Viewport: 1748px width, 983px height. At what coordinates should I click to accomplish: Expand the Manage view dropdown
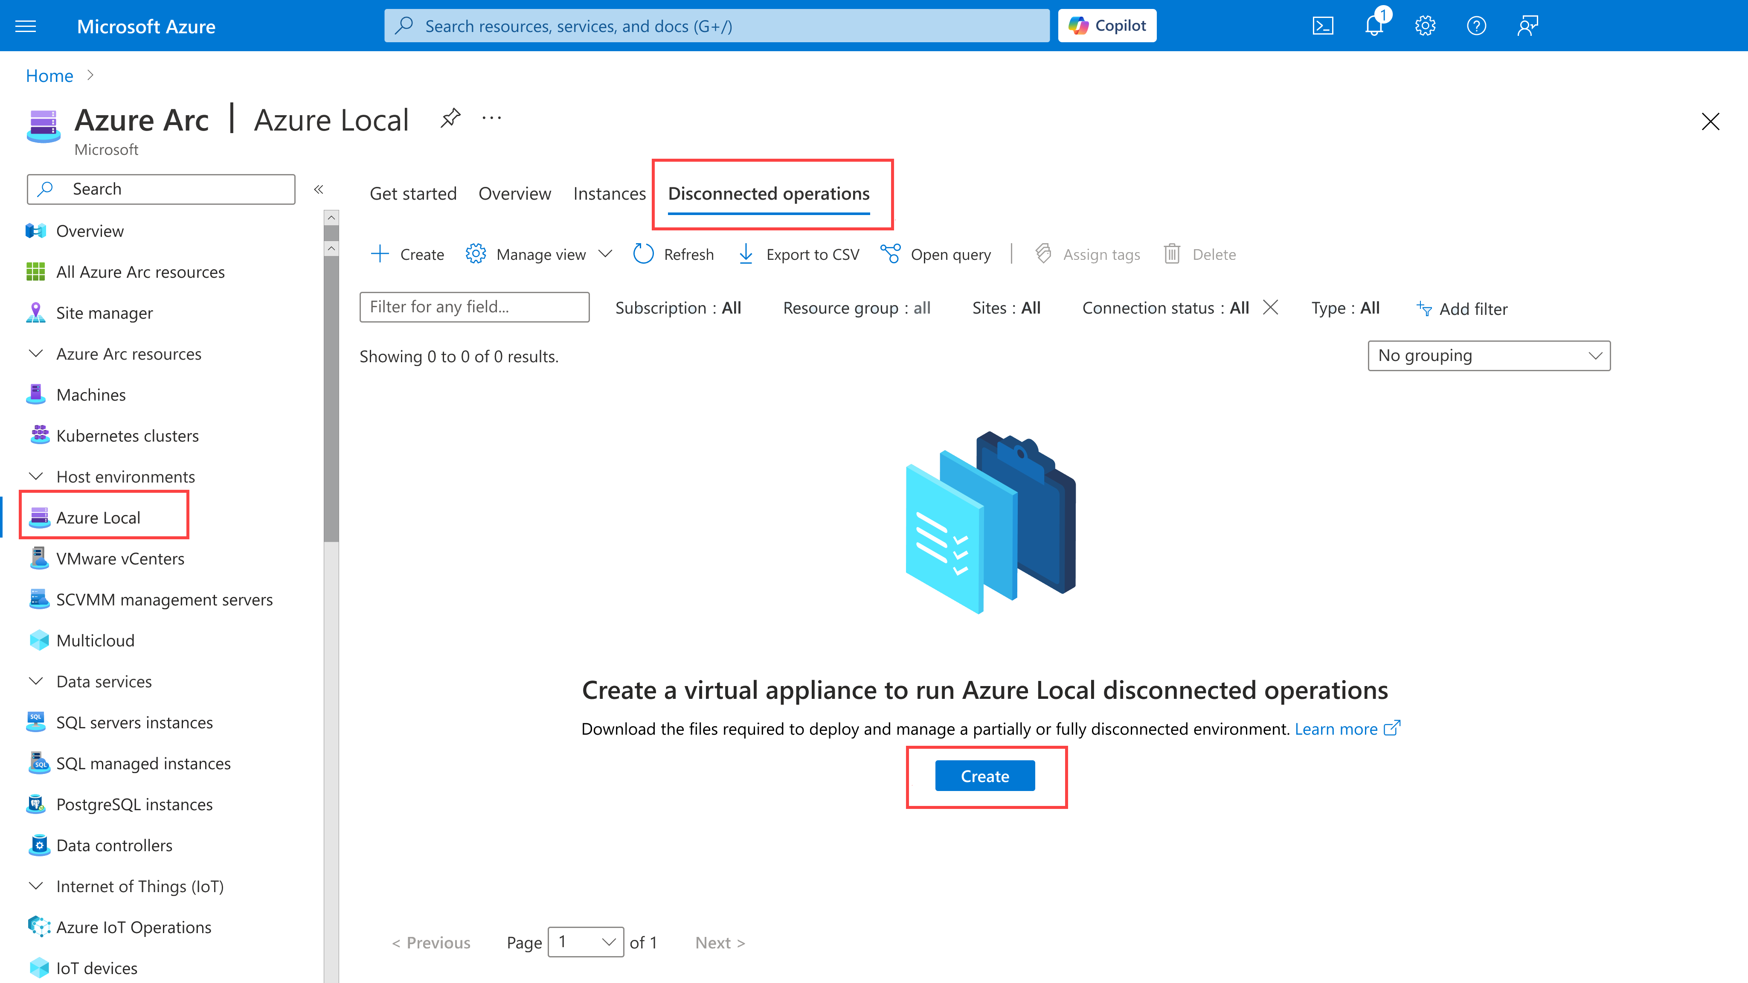(605, 254)
